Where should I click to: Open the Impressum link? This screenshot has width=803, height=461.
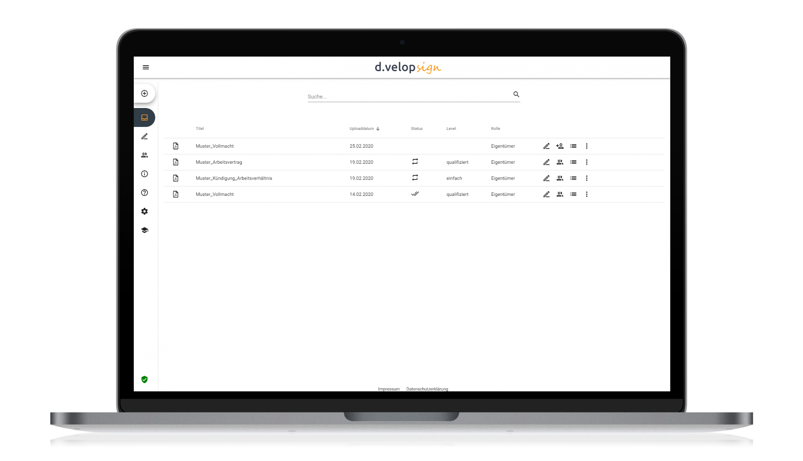coord(389,389)
